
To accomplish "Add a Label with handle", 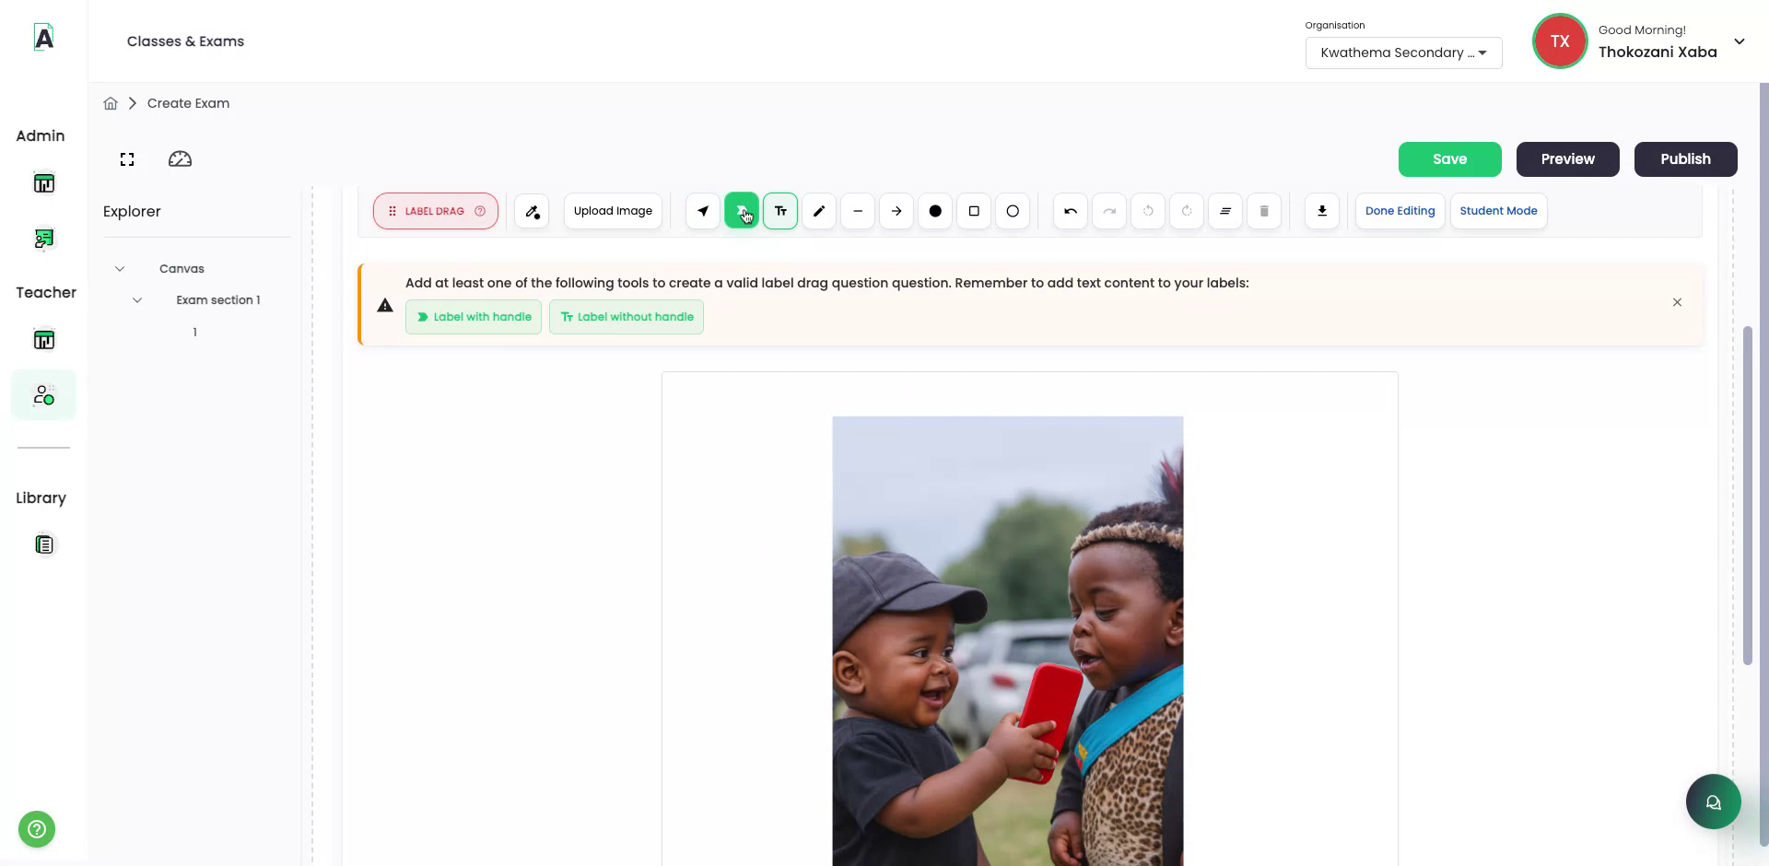I will pos(474,316).
